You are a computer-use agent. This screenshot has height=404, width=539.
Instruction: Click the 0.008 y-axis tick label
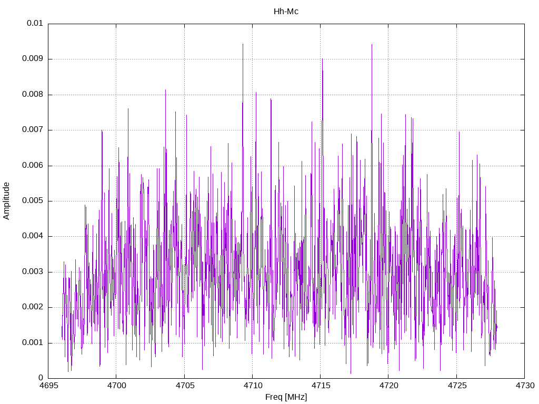tap(33, 95)
